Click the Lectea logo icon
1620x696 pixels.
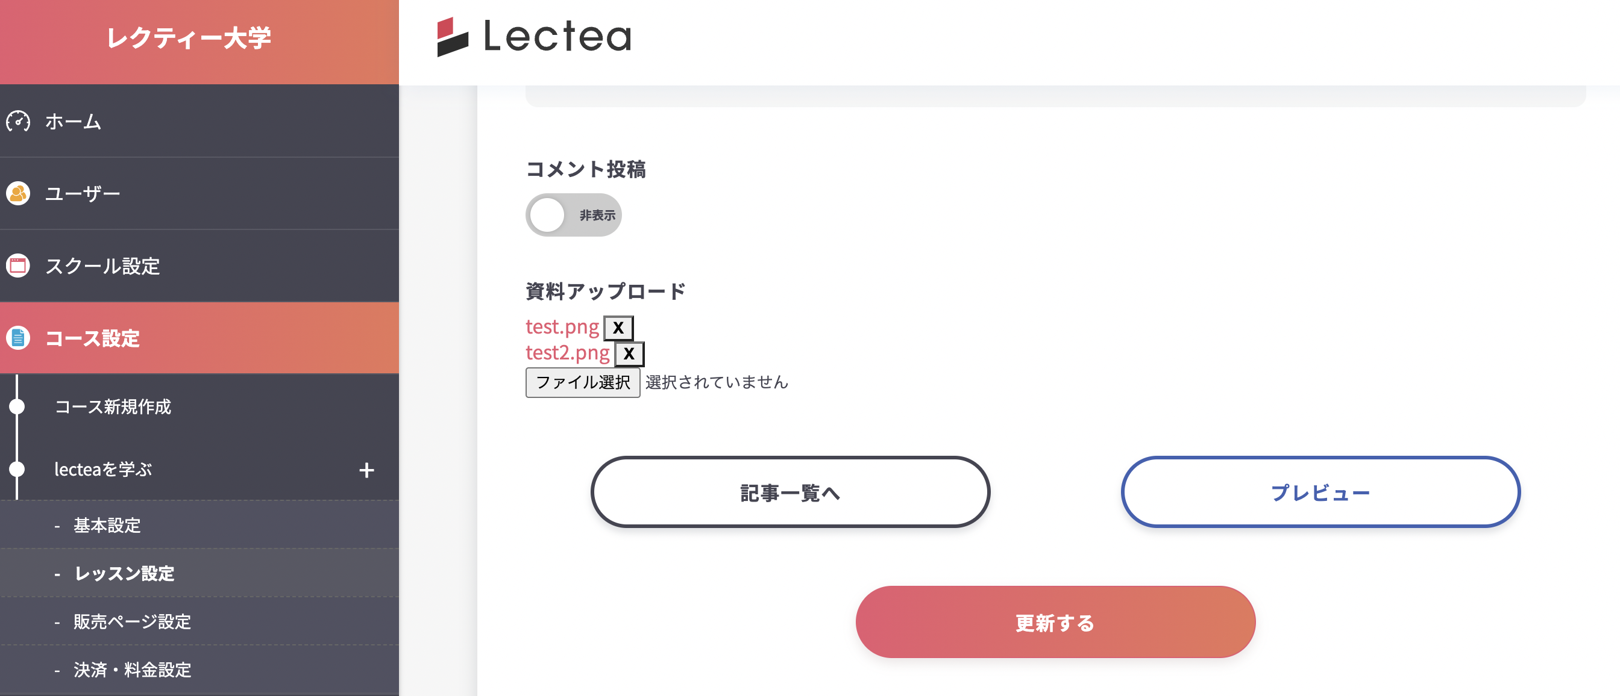(x=452, y=37)
